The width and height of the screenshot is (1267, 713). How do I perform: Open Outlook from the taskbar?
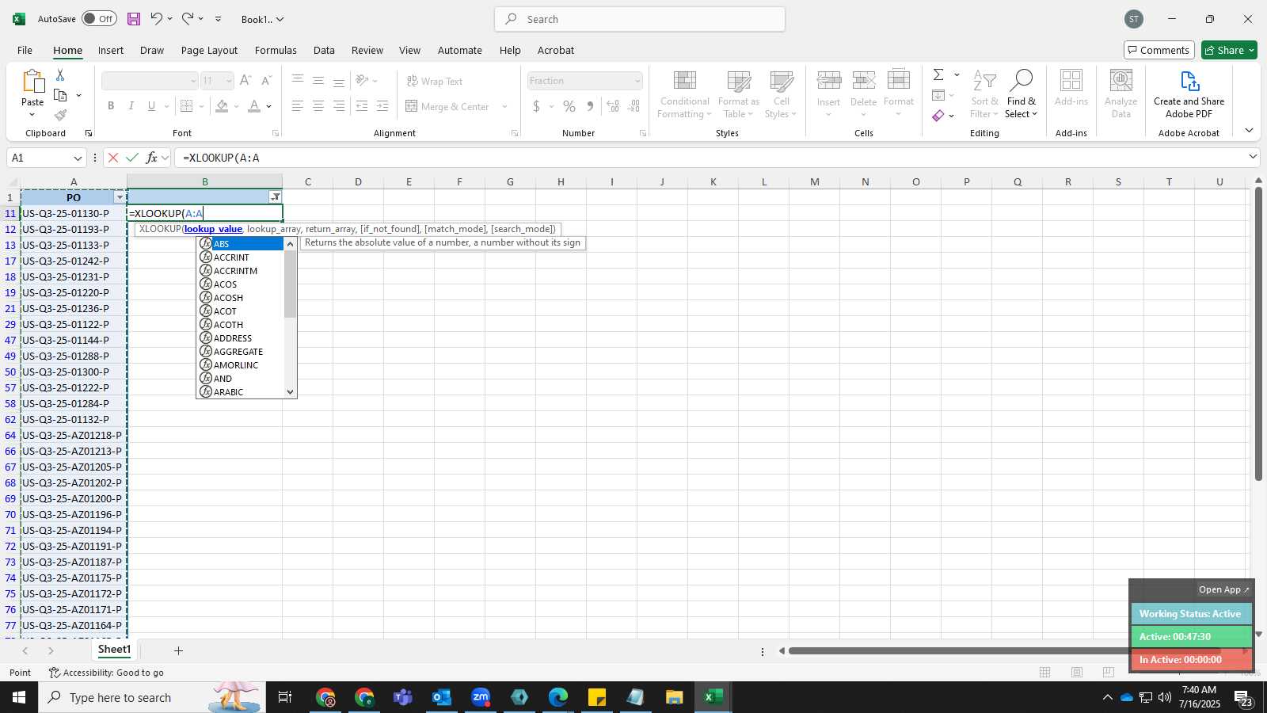click(x=441, y=697)
